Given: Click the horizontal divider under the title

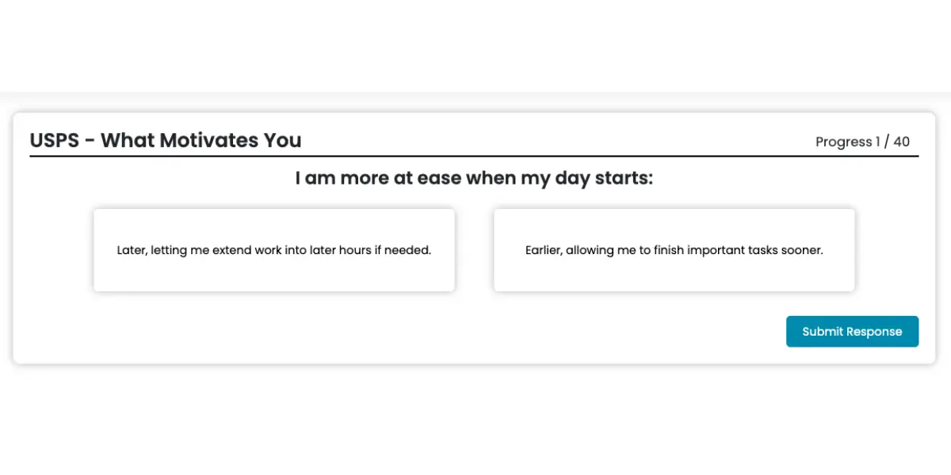Looking at the screenshot, I should (x=474, y=156).
